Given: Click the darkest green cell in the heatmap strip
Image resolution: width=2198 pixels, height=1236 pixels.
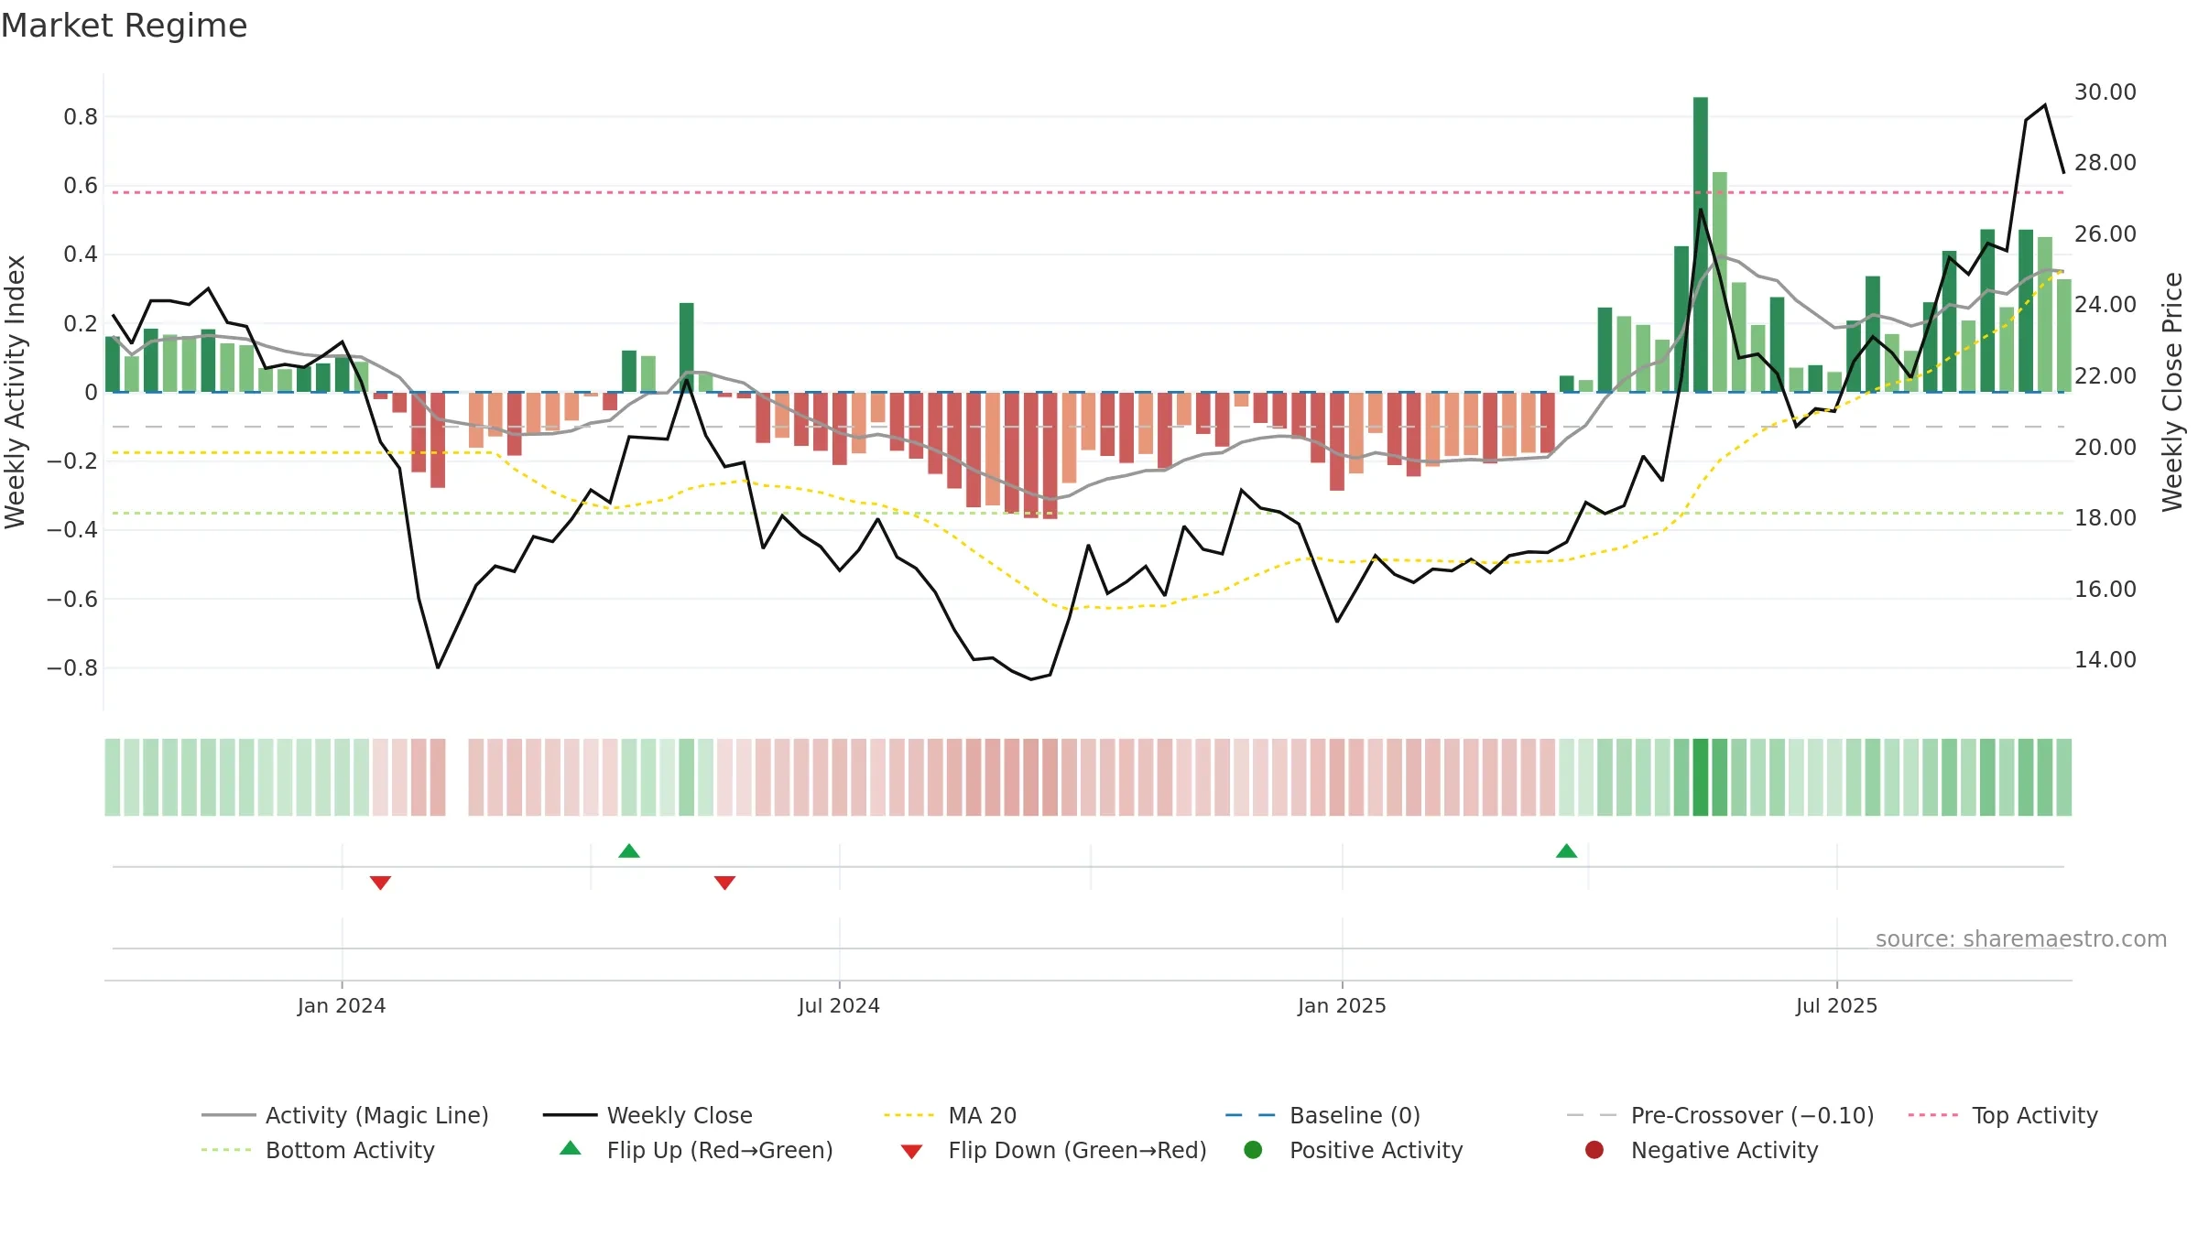Looking at the screenshot, I should 1701,777.
